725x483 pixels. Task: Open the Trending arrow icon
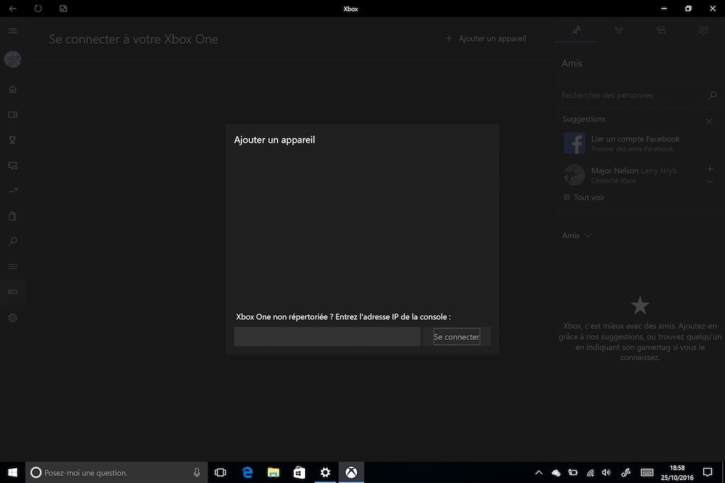[13, 190]
